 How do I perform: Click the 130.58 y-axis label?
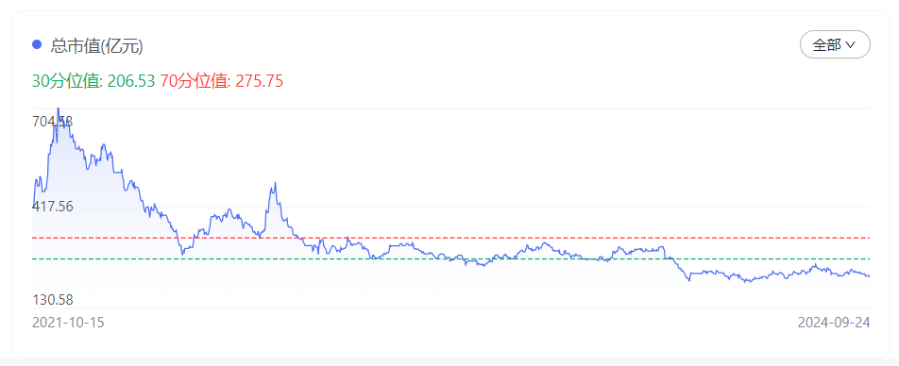53,300
